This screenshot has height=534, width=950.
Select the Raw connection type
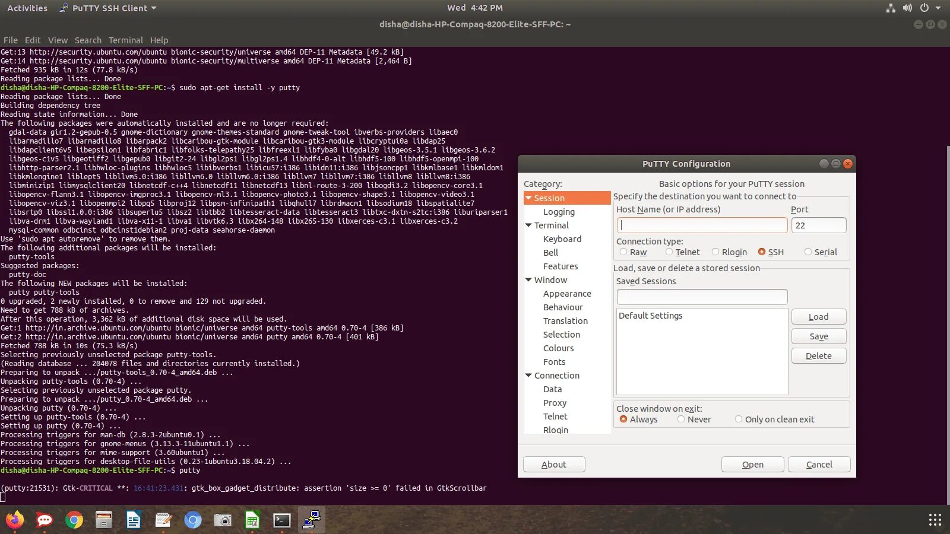pyautogui.click(x=623, y=252)
